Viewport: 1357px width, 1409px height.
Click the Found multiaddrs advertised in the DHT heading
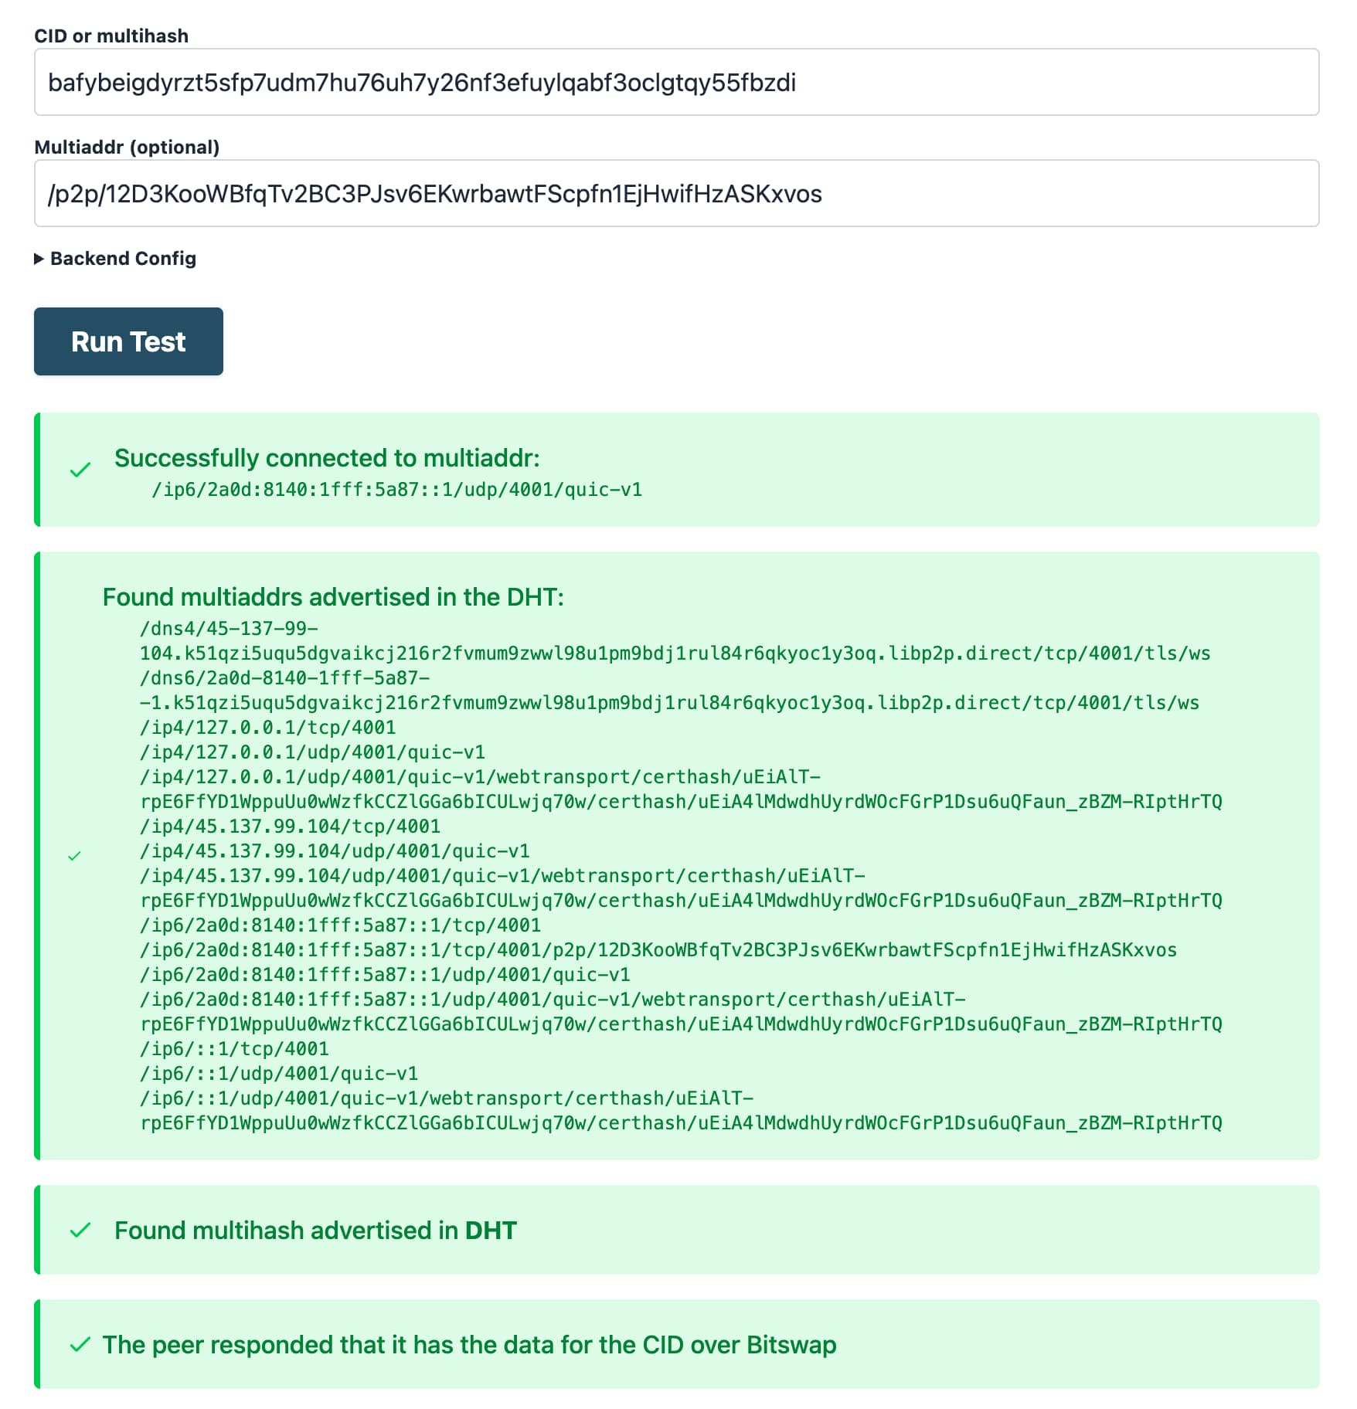[x=333, y=596]
